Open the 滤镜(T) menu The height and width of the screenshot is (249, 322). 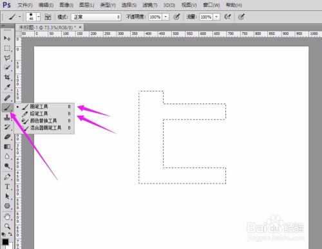pyautogui.click(x=150, y=5)
